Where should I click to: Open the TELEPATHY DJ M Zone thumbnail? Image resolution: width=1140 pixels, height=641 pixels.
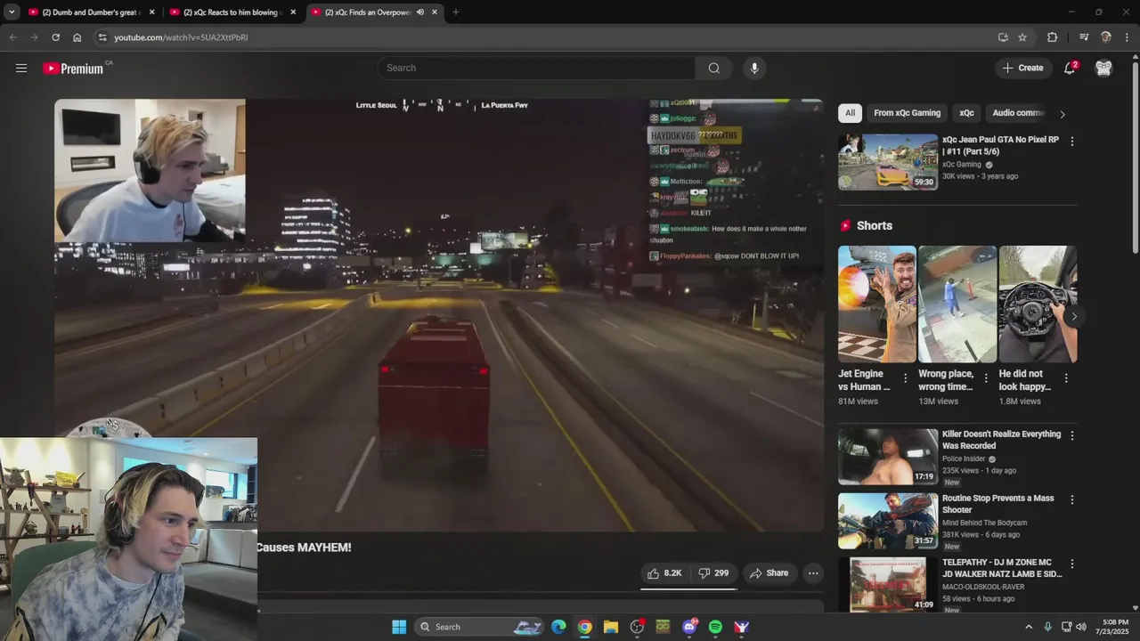click(888, 585)
